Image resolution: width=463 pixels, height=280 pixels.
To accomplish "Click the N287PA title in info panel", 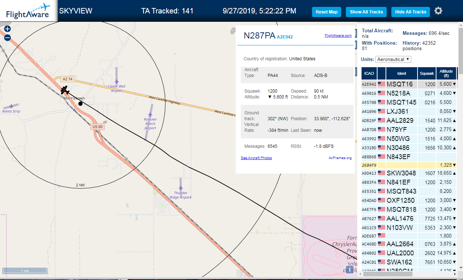I will pyautogui.click(x=259, y=36).
